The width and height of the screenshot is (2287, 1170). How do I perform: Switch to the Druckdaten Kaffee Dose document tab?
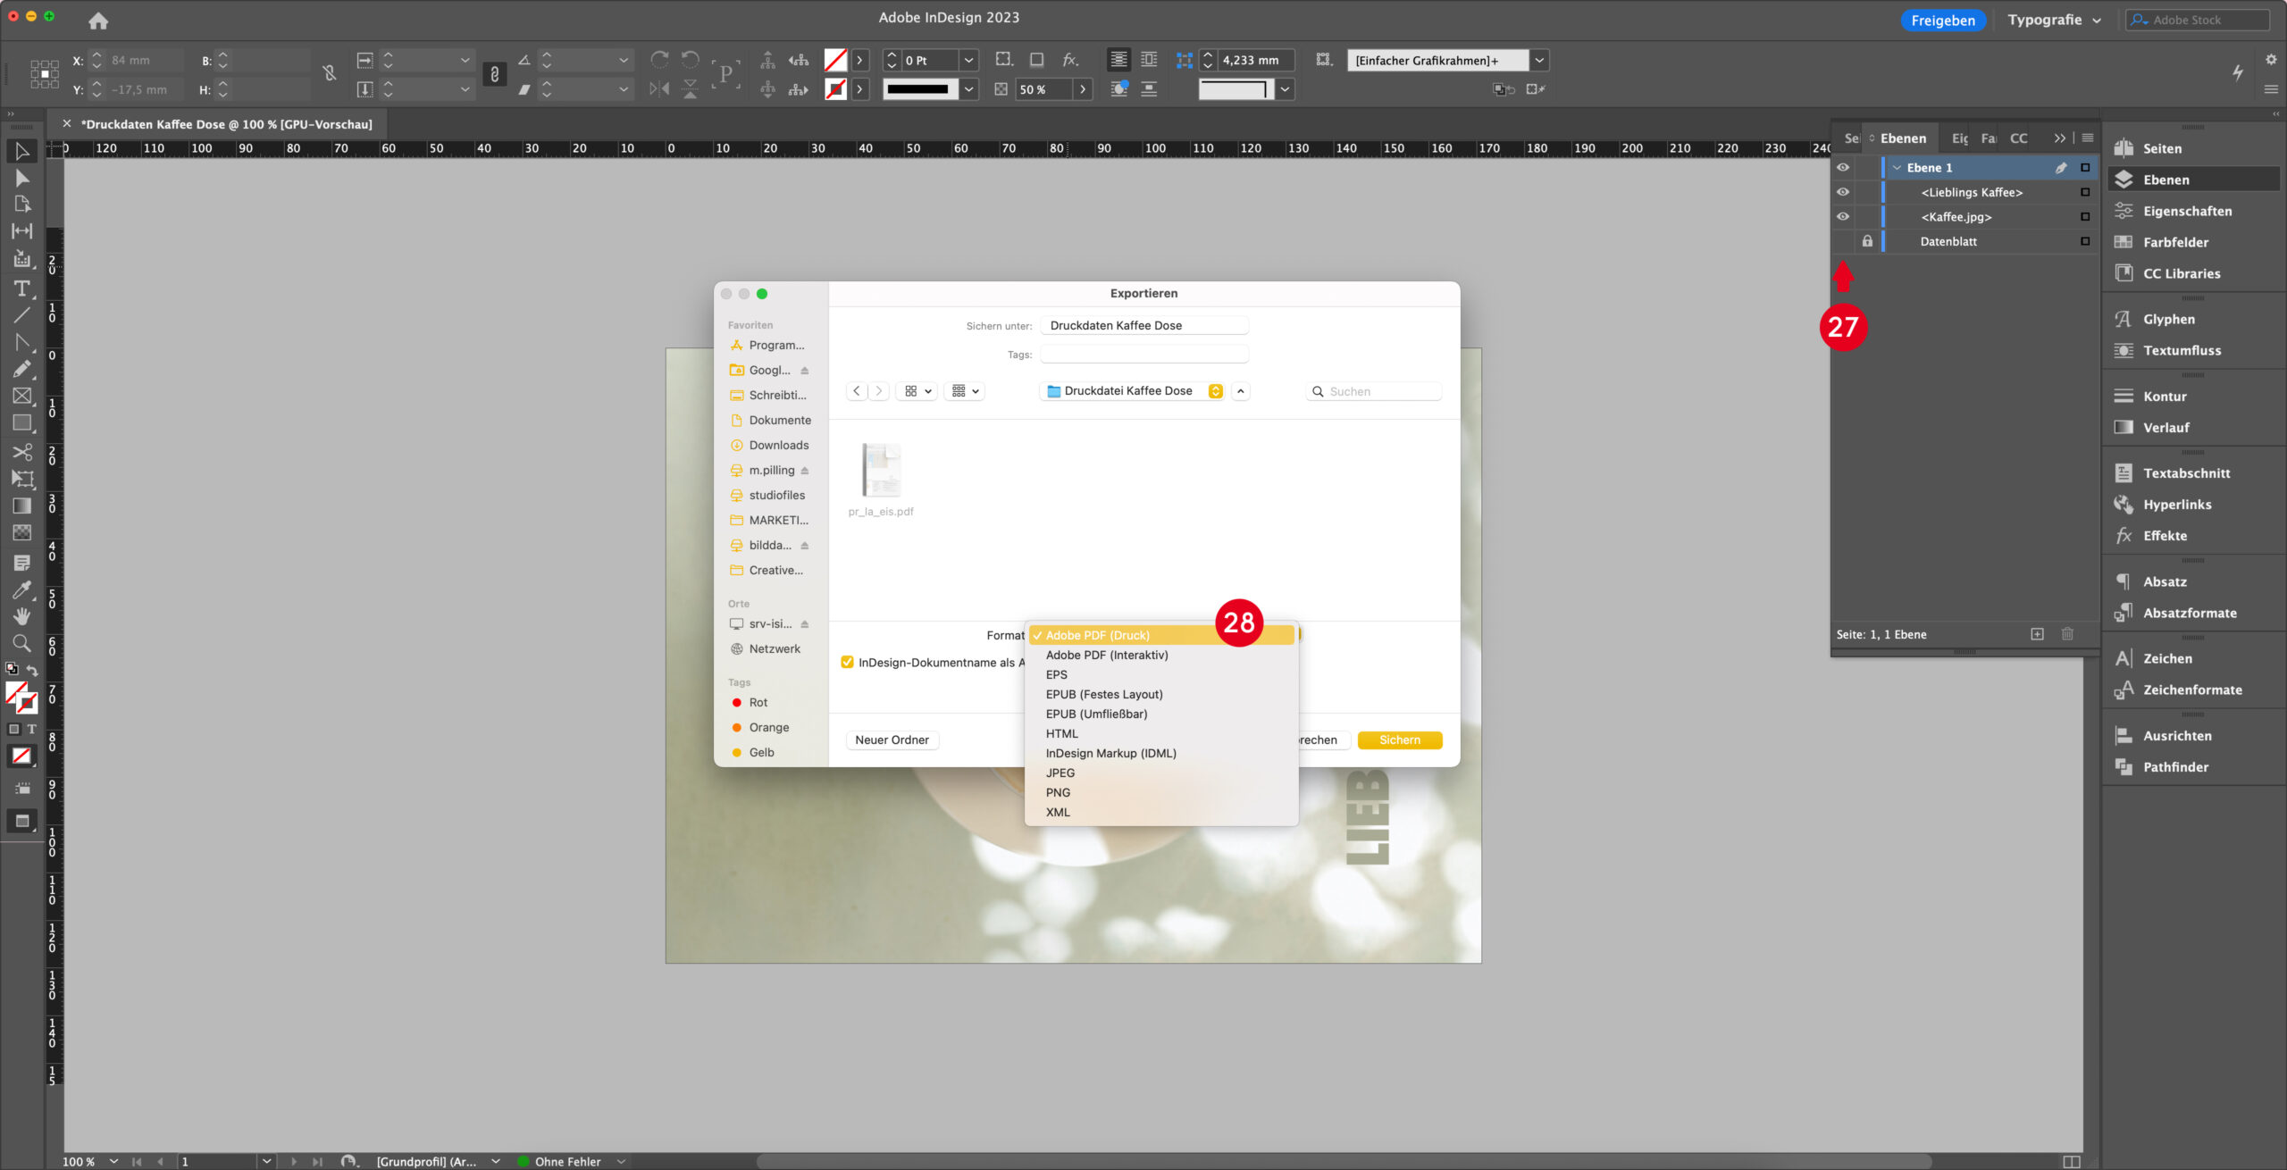[x=223, y=124]
